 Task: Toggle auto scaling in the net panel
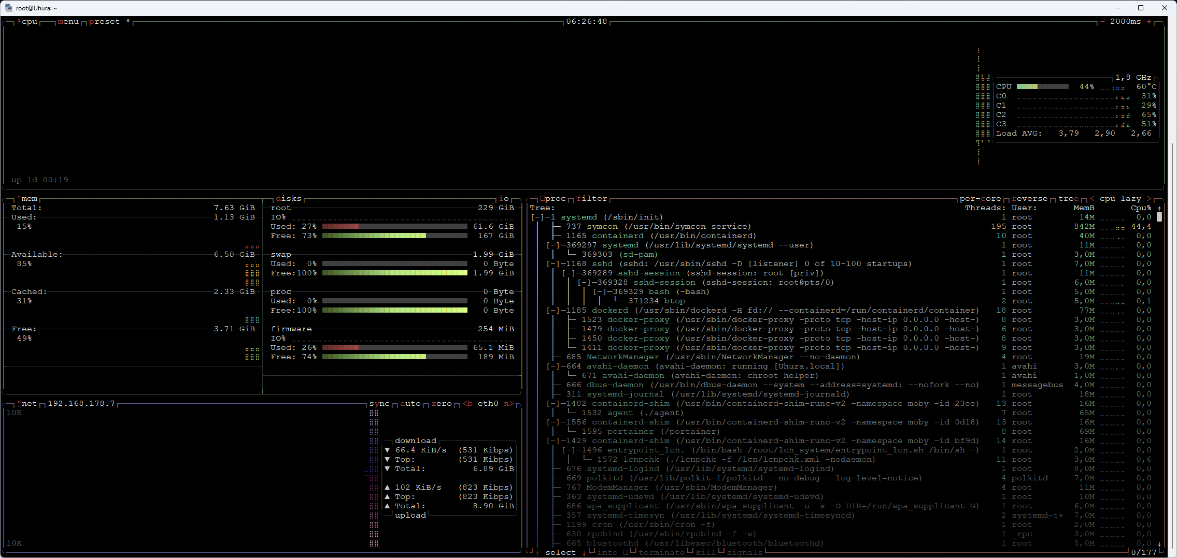click(x=410, y=404)
